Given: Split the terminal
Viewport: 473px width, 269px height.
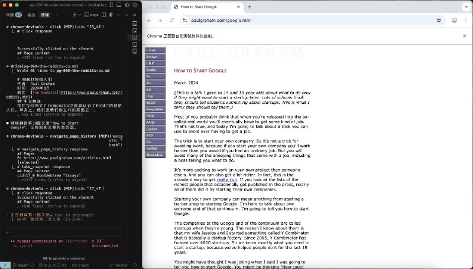Looking at the screenshot, I should click(x=104, y=15).
